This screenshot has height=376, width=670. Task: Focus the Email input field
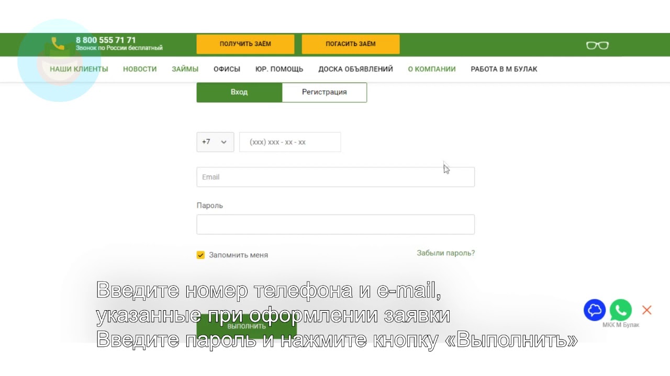coord(336,177)
